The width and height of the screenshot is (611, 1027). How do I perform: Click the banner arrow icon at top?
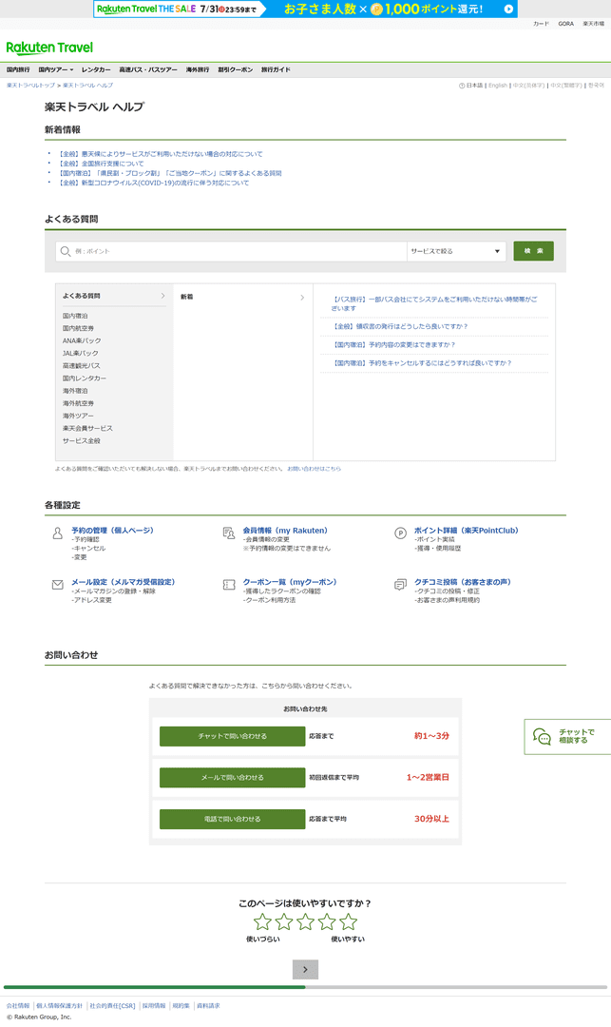click(x=508, y=10)
